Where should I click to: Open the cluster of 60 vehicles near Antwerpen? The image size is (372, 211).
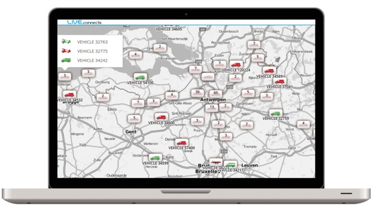click(x=216, y=93)
